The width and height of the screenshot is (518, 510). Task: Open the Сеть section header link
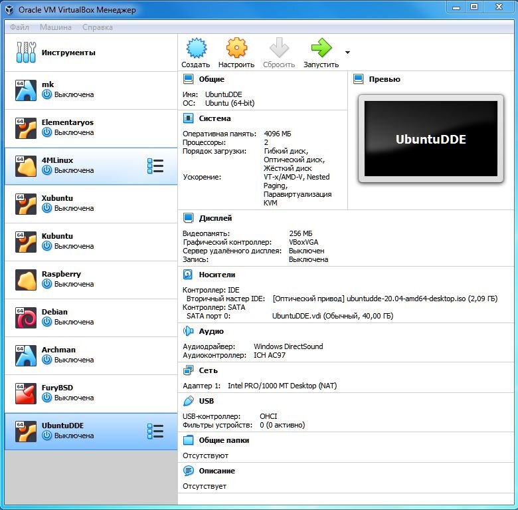pyautogui.click(x=208, y=370)
